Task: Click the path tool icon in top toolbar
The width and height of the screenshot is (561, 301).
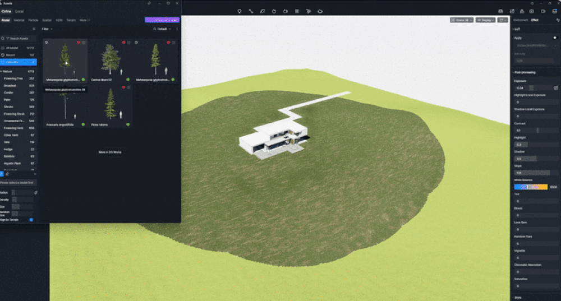Action: pyautogui.click(x=251, y=11)
